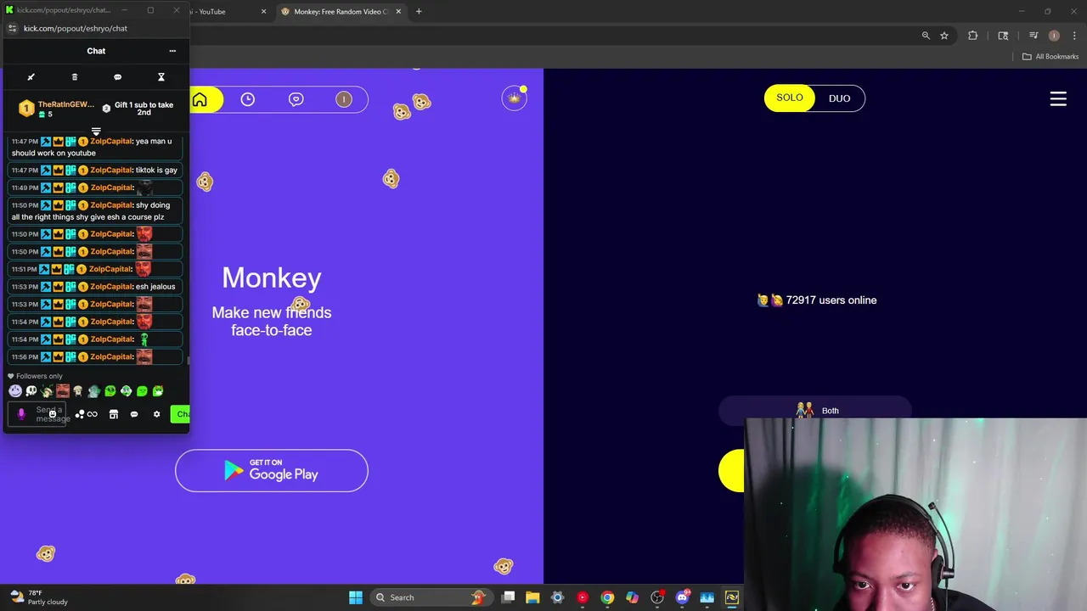1087x611 pixels.
Task: Click the chat bubble icon in Kick toolbar
Action: (x=117, y=77)
